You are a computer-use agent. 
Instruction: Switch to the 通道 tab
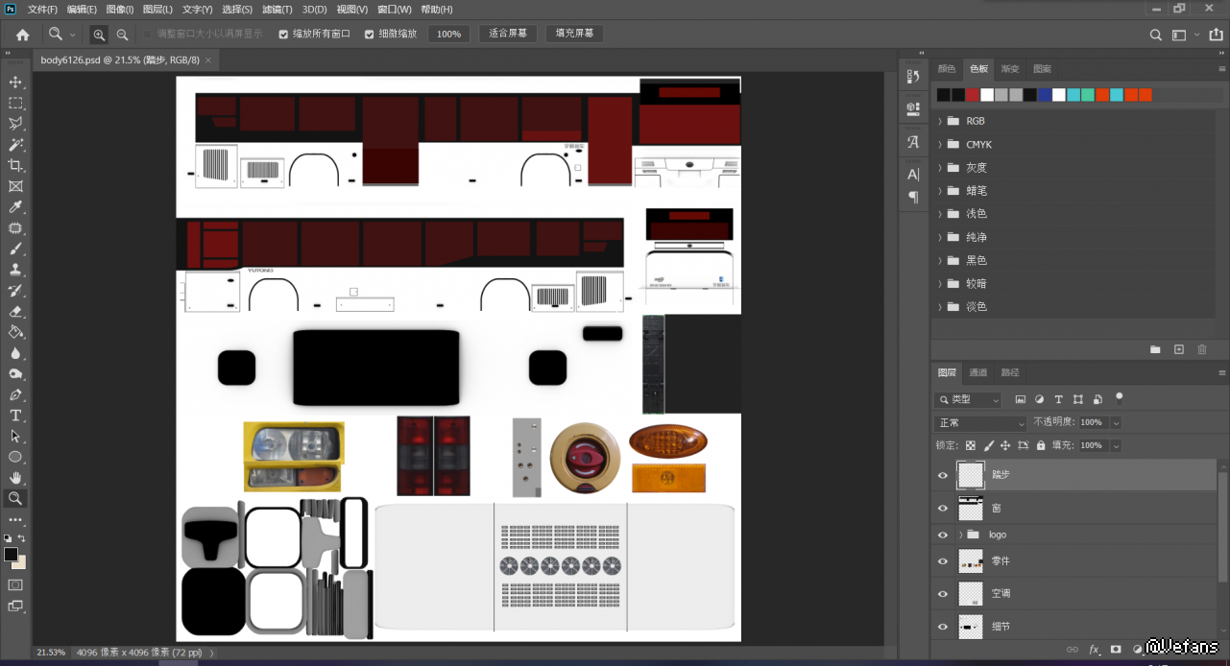click(x=977, y=372)
